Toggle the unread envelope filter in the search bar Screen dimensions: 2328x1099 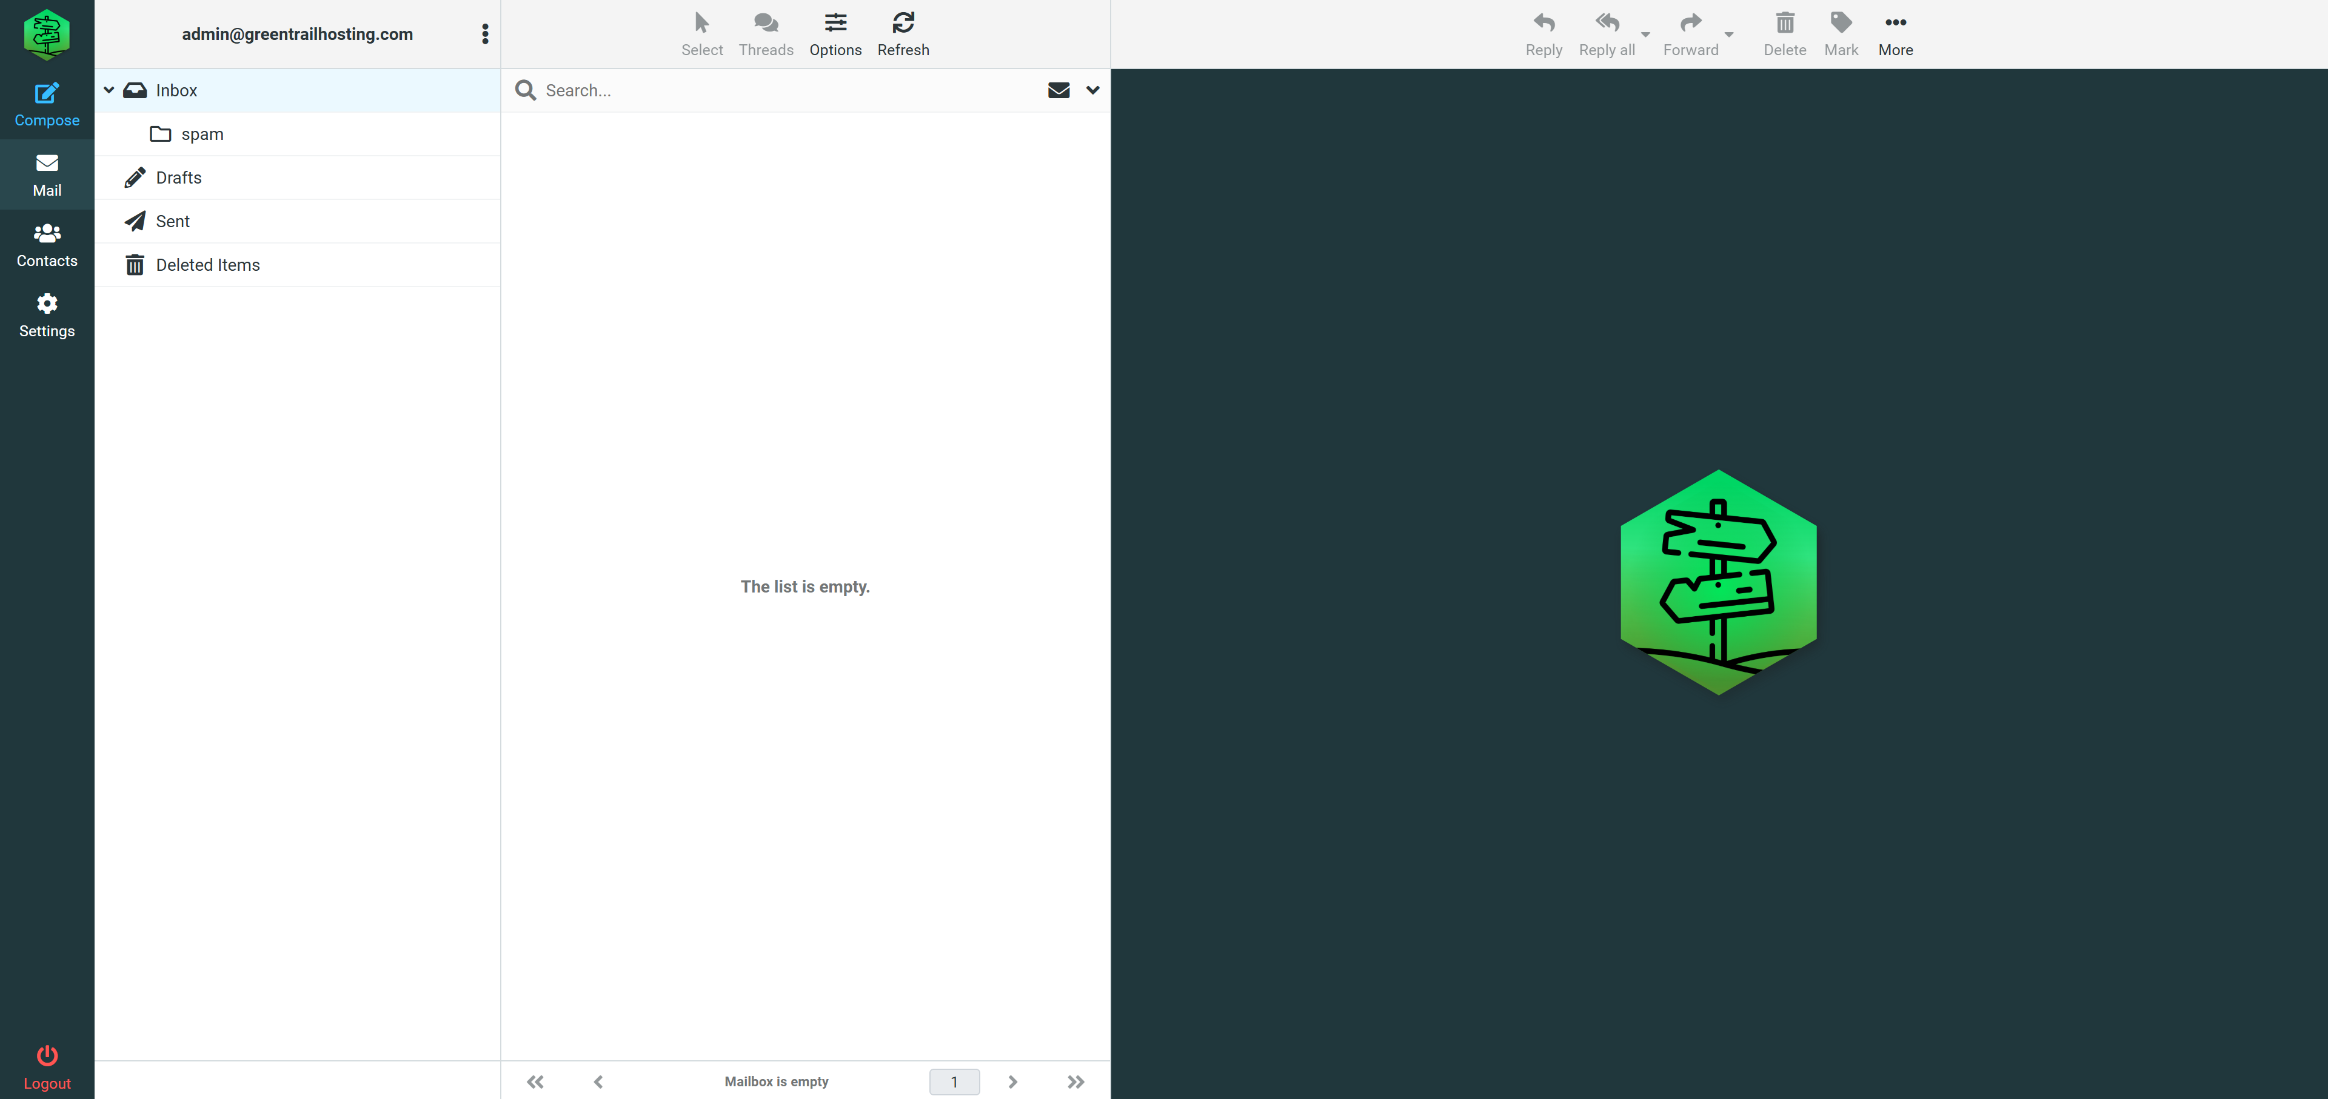[x=1059, y=90]
